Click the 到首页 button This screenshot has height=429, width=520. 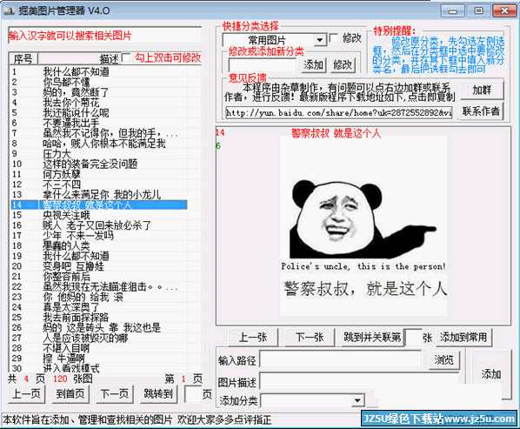(x=70, y=394)
